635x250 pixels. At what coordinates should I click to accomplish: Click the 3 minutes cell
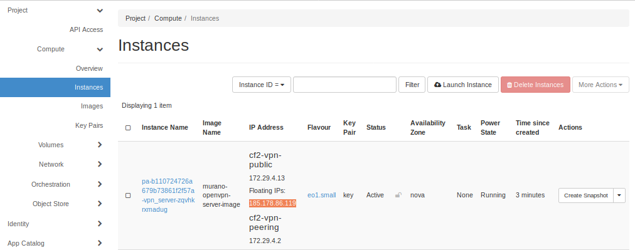click(530, 195)
